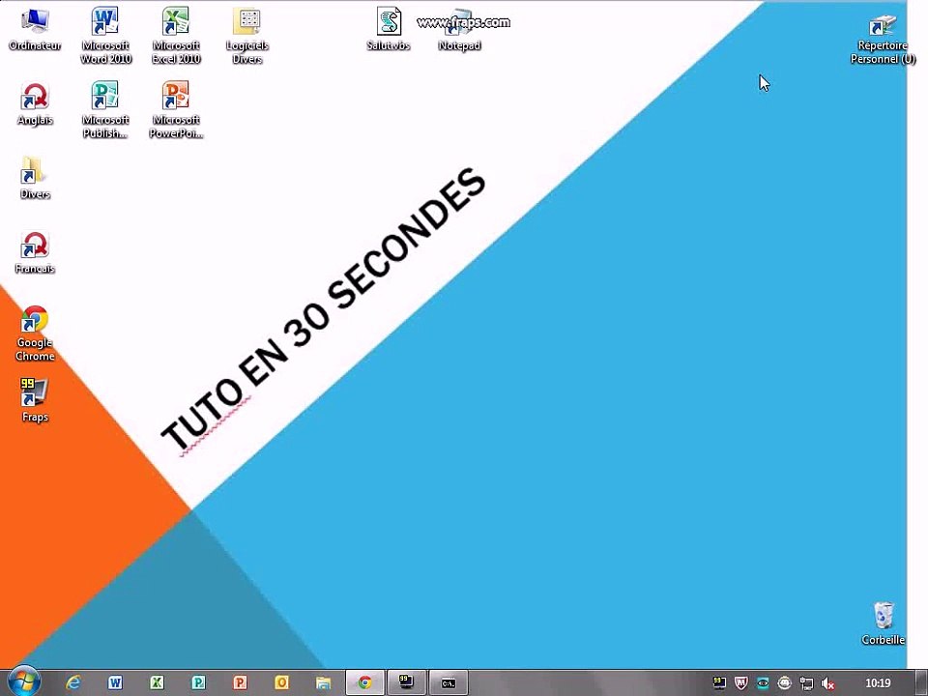Launch PowerPoint from the taskbar
The height and width of the screenshot is (696, 928).
pyautogui.click(x=240, y=683)
